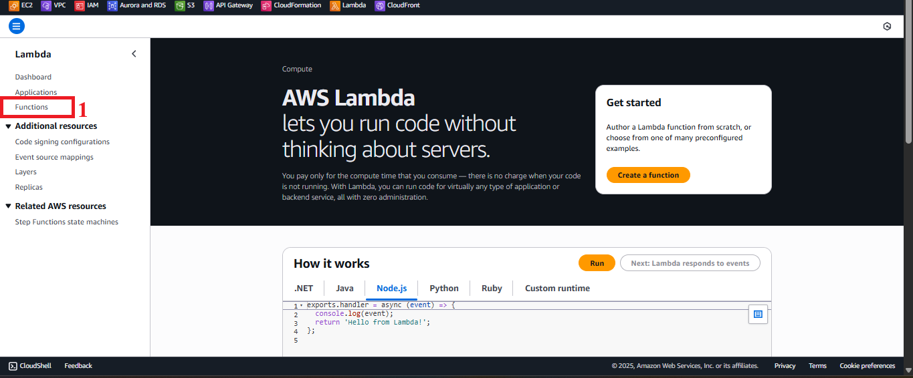Collapse the Related AWS resources section
The width and height of the screenshot is (913, 378).
click(9, 206)
